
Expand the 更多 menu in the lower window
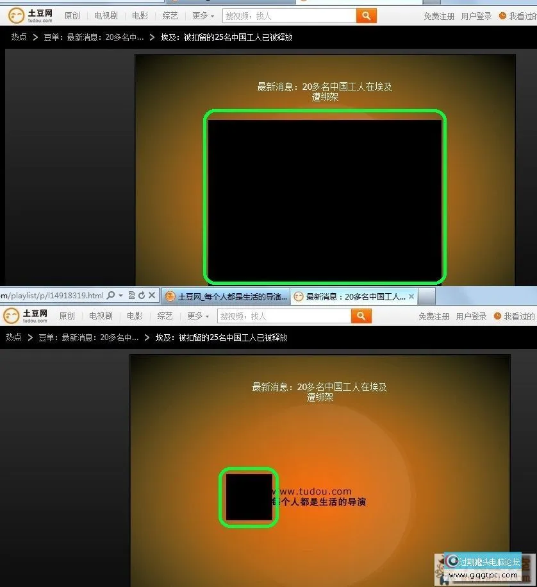194,316
